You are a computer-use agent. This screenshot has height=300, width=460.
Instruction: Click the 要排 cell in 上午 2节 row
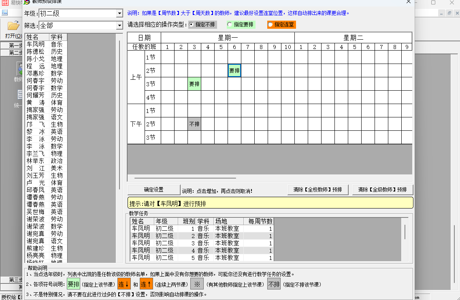tap(234, 71)
